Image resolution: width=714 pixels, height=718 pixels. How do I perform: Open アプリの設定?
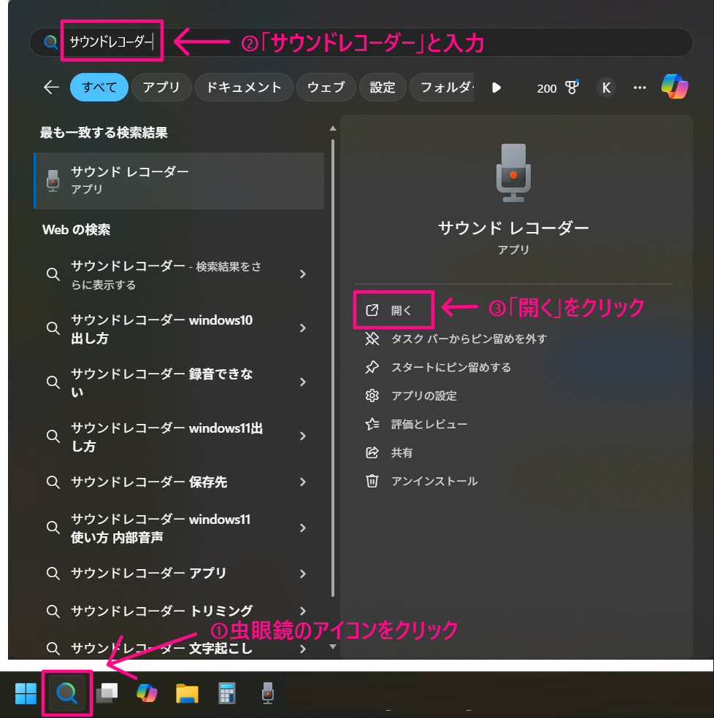click(410, 395)
